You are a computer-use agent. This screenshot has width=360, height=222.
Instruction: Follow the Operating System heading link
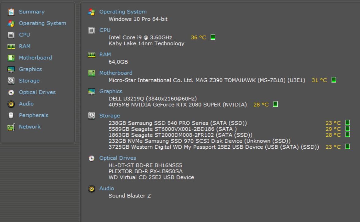click(123, 12)
